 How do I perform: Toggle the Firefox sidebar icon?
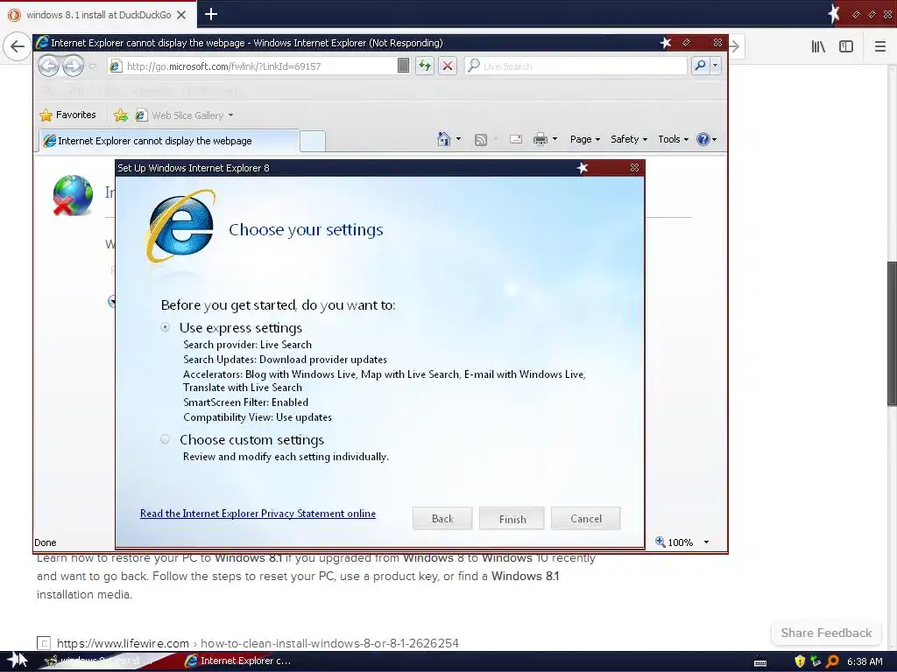point(846,46)
